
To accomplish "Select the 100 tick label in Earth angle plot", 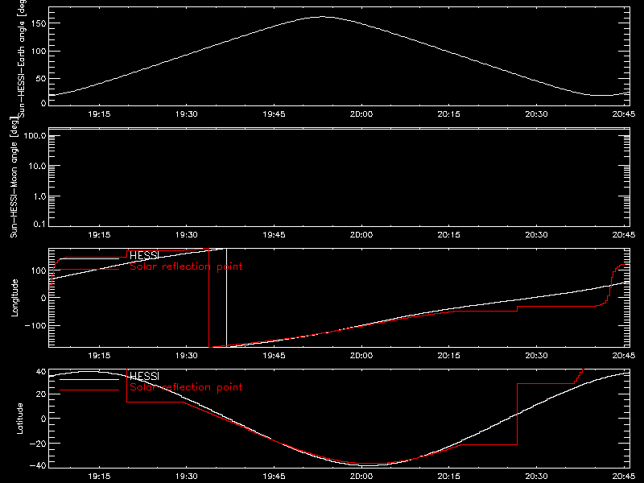I will pyautogui.click(x=39, y=52).
